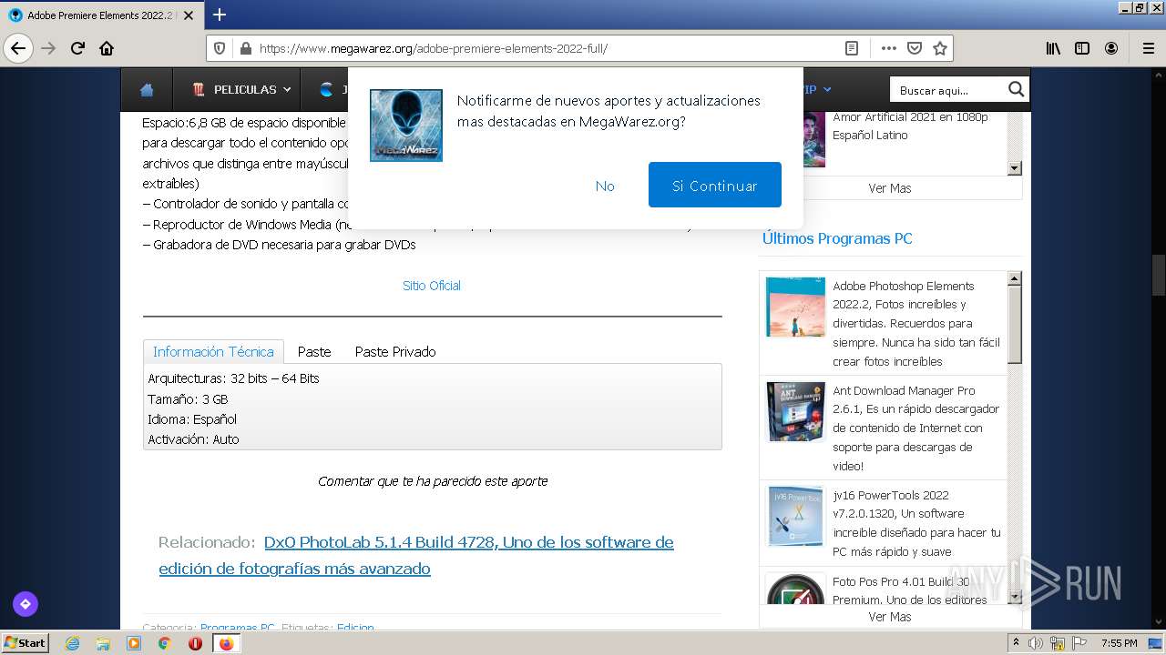Open Amor Artificial 2021 movie link
Viewport: 1166px width, 655px height.
[x=910, y=126]
